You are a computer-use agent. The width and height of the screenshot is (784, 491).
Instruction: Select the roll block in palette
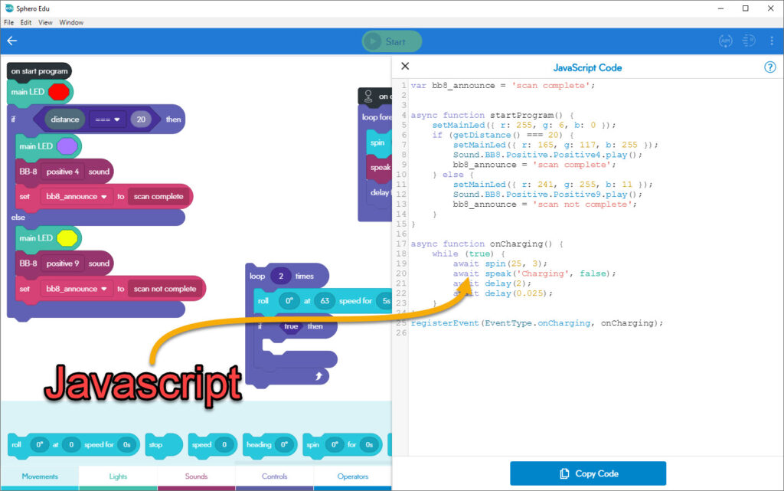73,444
